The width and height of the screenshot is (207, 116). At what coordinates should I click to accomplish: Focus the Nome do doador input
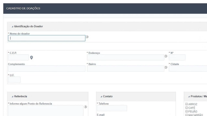click(47, 38)
